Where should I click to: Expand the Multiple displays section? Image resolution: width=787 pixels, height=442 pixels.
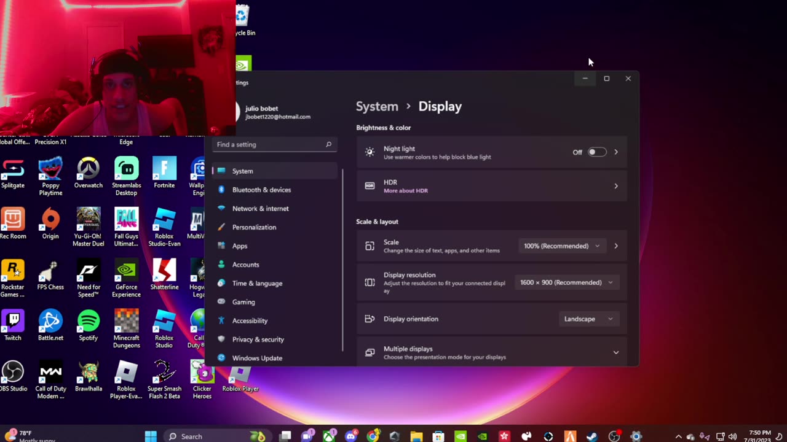pos(615,352)
